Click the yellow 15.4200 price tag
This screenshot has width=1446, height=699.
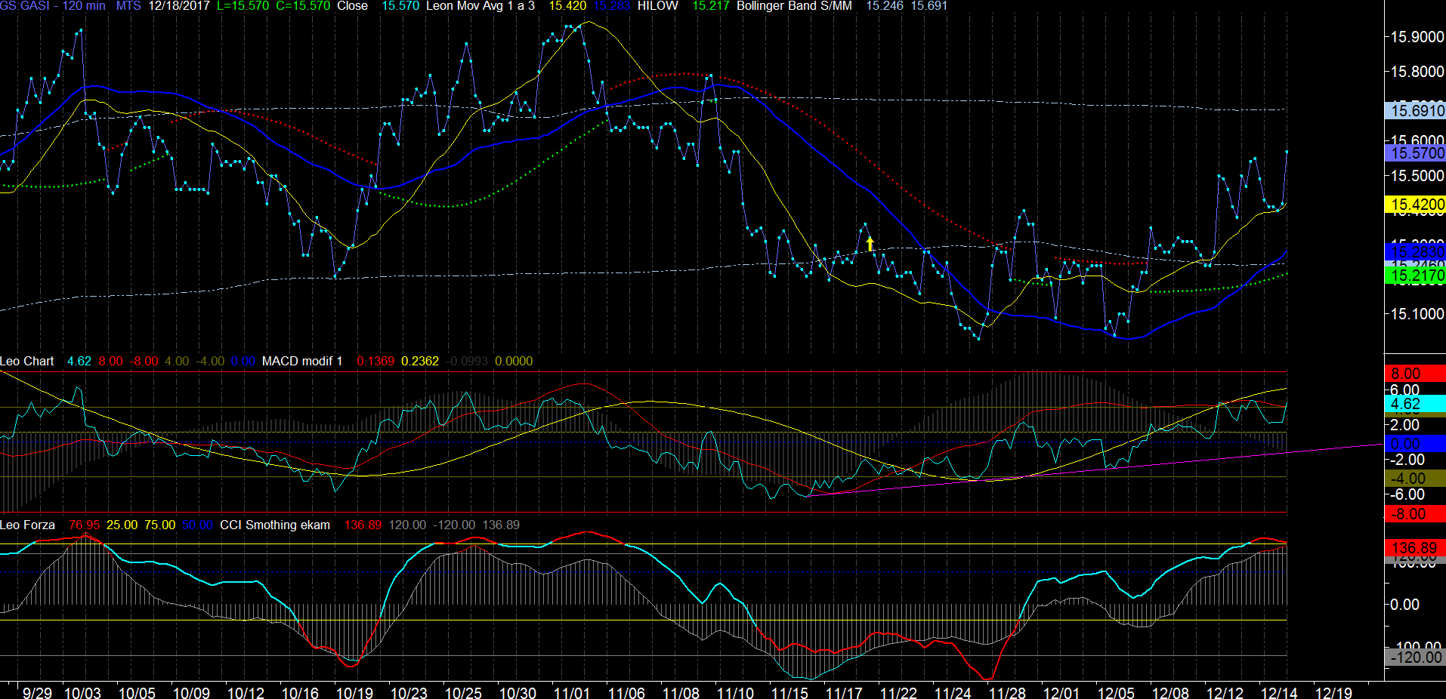[x=1415, y=205]
